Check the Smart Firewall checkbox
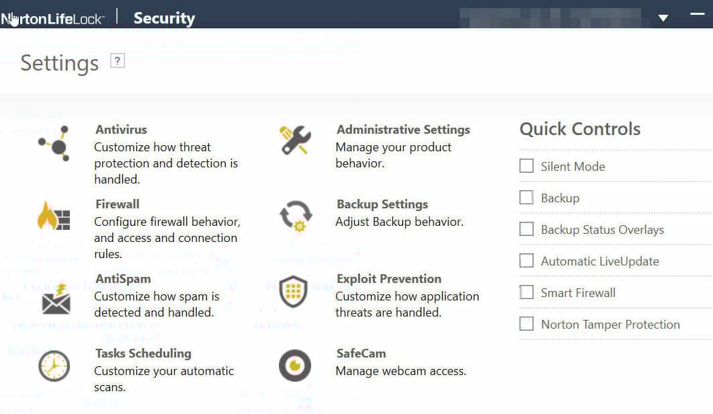Viewport: 713px width, 414px height. [527, 292]
